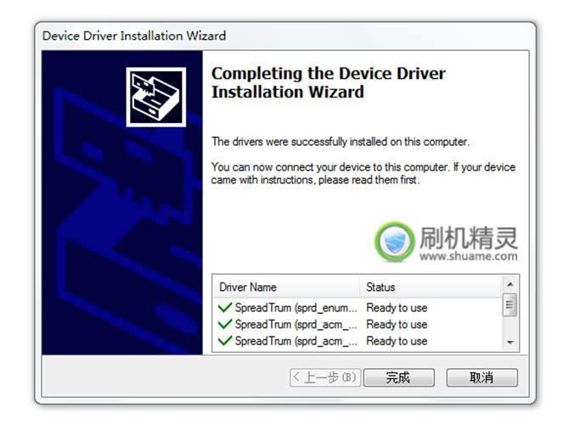Click the 刷机精灵 watermark text
The height and width of the screenshot is (430, 569).
coord(469,237)
